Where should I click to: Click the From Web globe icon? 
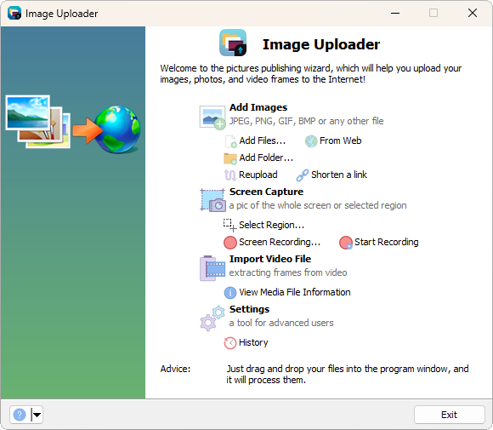click(x=311, y=141)
